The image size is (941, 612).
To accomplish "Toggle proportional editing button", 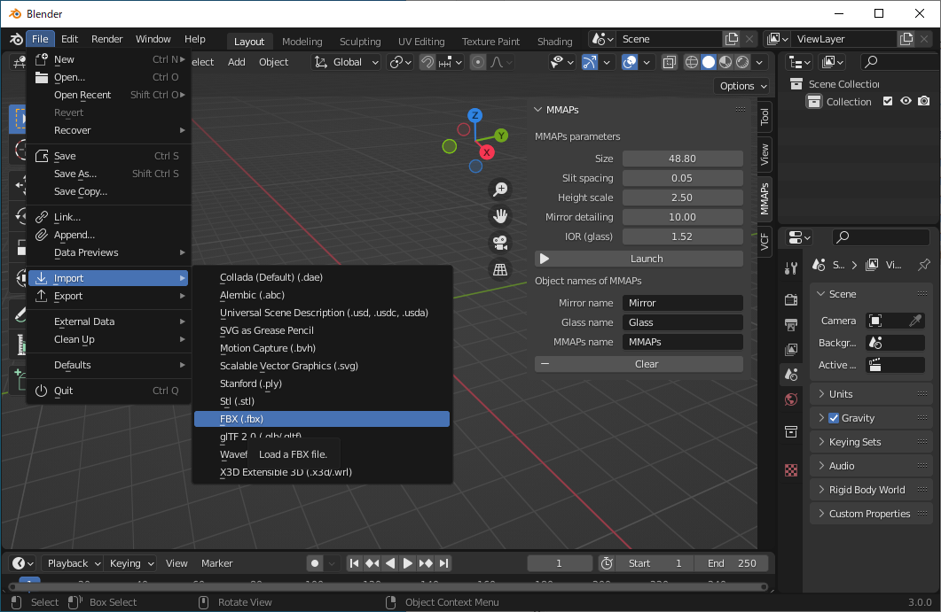I will (478, 62).
